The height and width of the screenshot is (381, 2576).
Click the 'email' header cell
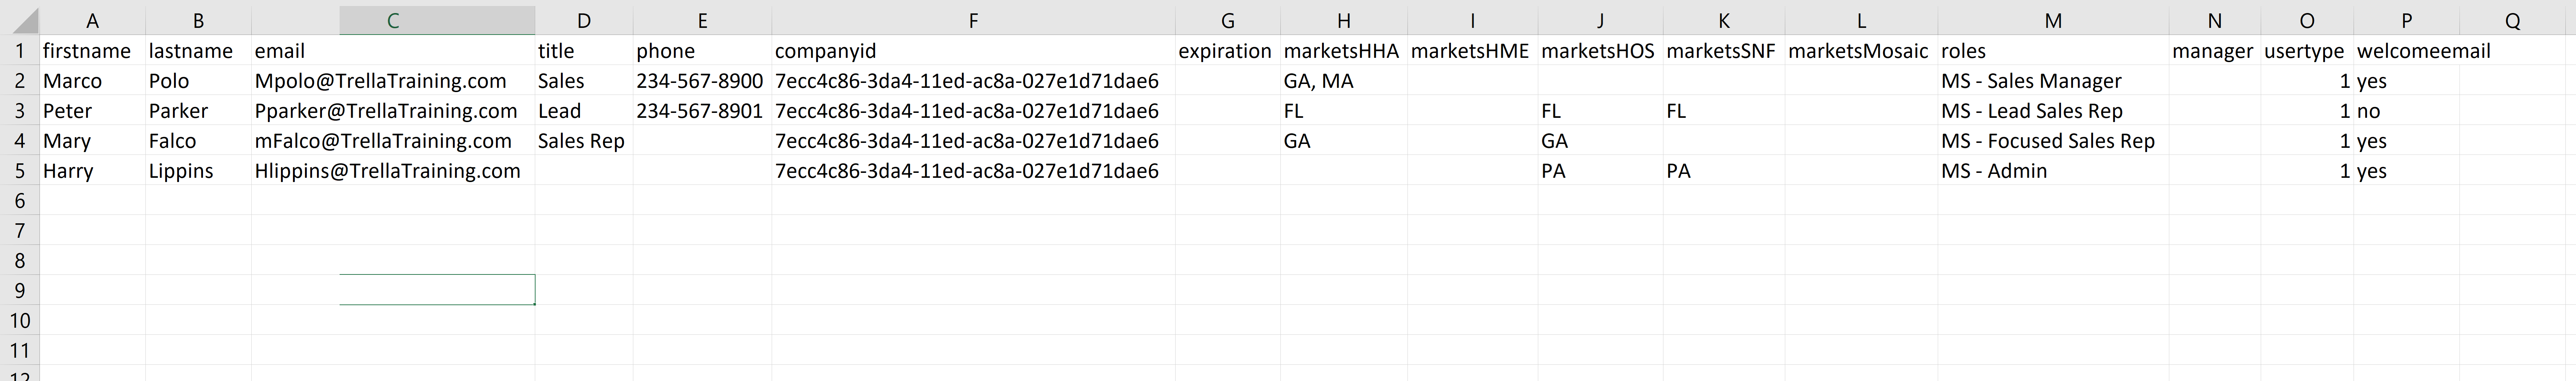(393, 51)
